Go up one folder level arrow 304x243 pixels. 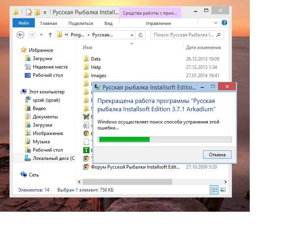pos(50,35)
